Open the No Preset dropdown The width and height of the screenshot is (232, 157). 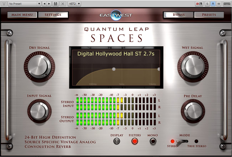(24, 4)
